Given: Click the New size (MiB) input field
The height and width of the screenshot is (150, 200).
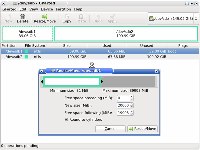Looking at the screenshot, I should click(x=123, y=105).
